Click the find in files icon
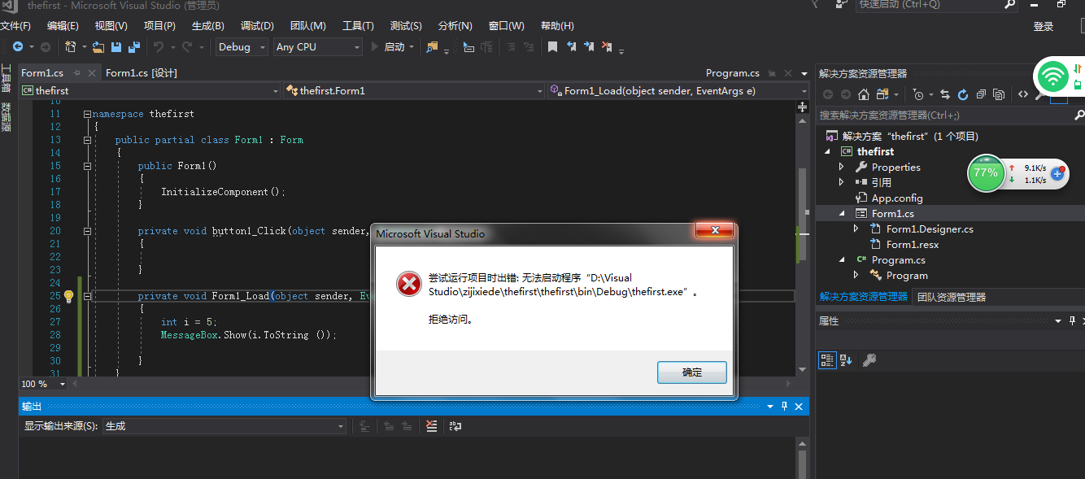This screenshot has height=479, width=1085. click(432, 47)
